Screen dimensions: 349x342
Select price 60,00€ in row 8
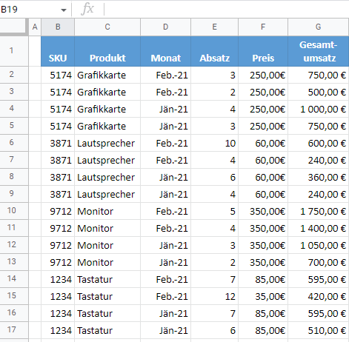(x=263, y=177)
